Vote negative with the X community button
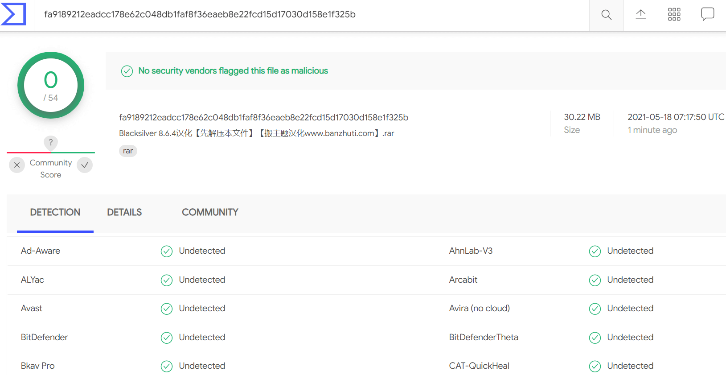The image size is (726, 375). click(17, 165)
